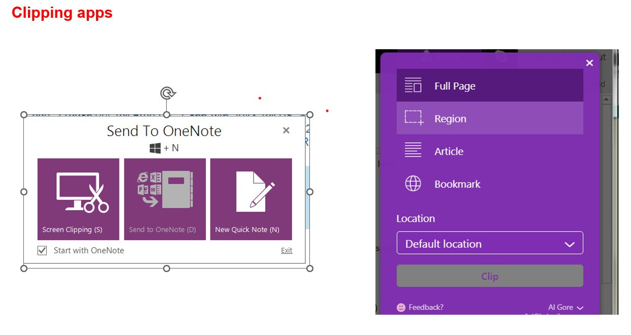Click the Exit link in Send To OneNote
Viewport: 631px width, 335px height.
287,250
